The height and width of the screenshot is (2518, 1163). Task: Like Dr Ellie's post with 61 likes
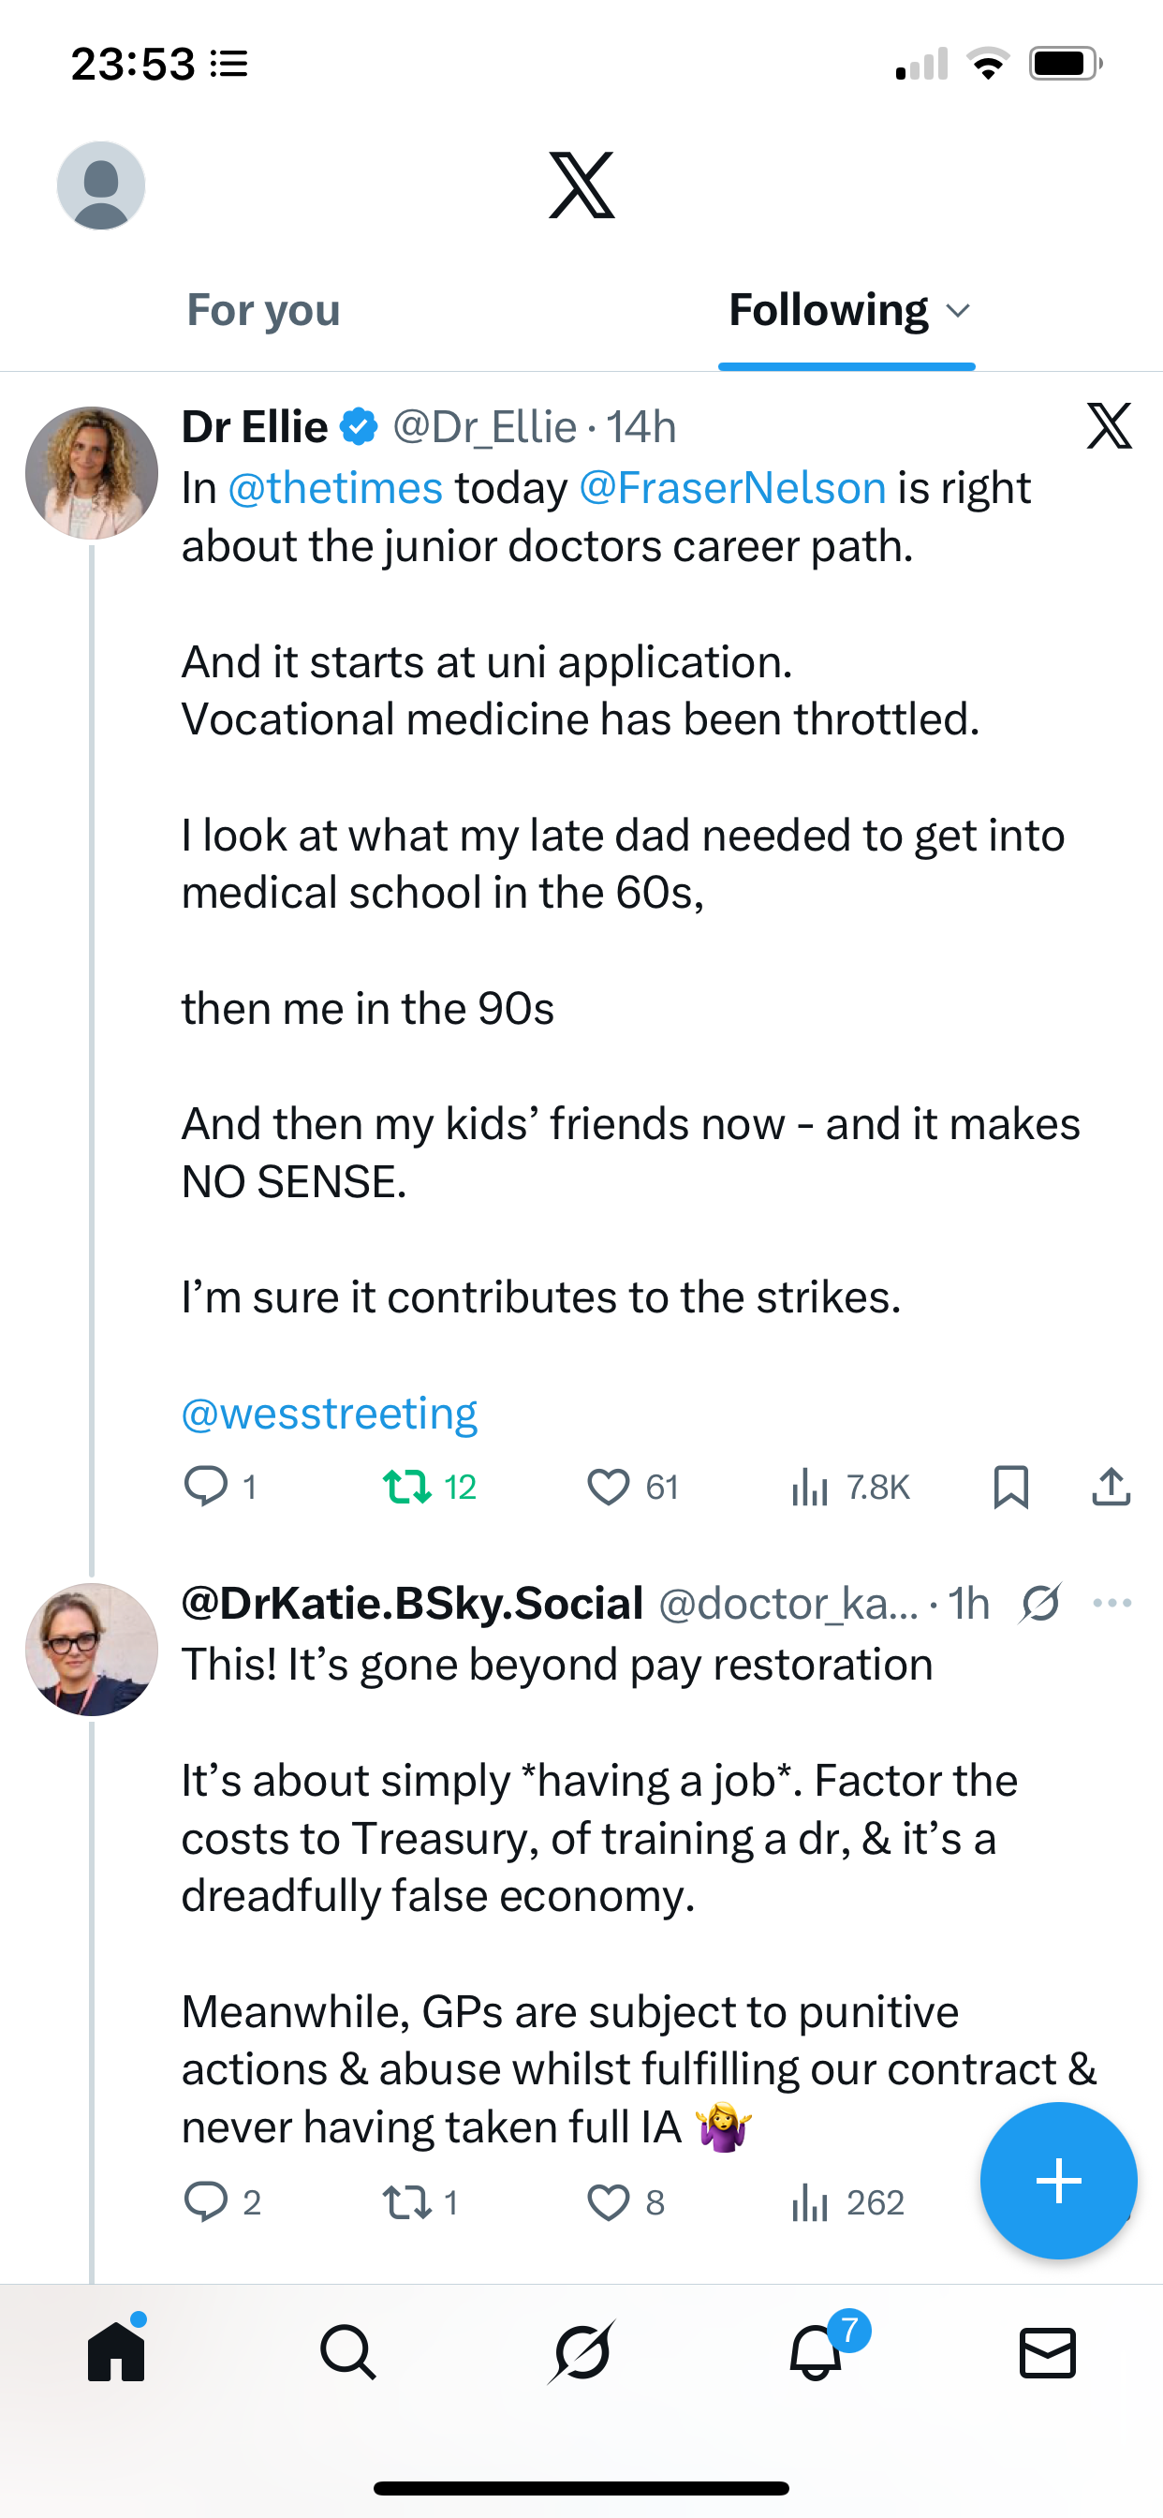coord(609,1487)
